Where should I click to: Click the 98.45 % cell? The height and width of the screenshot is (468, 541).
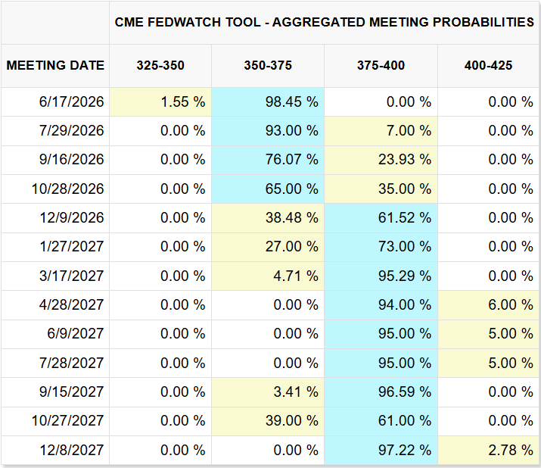tap(268, 102)
